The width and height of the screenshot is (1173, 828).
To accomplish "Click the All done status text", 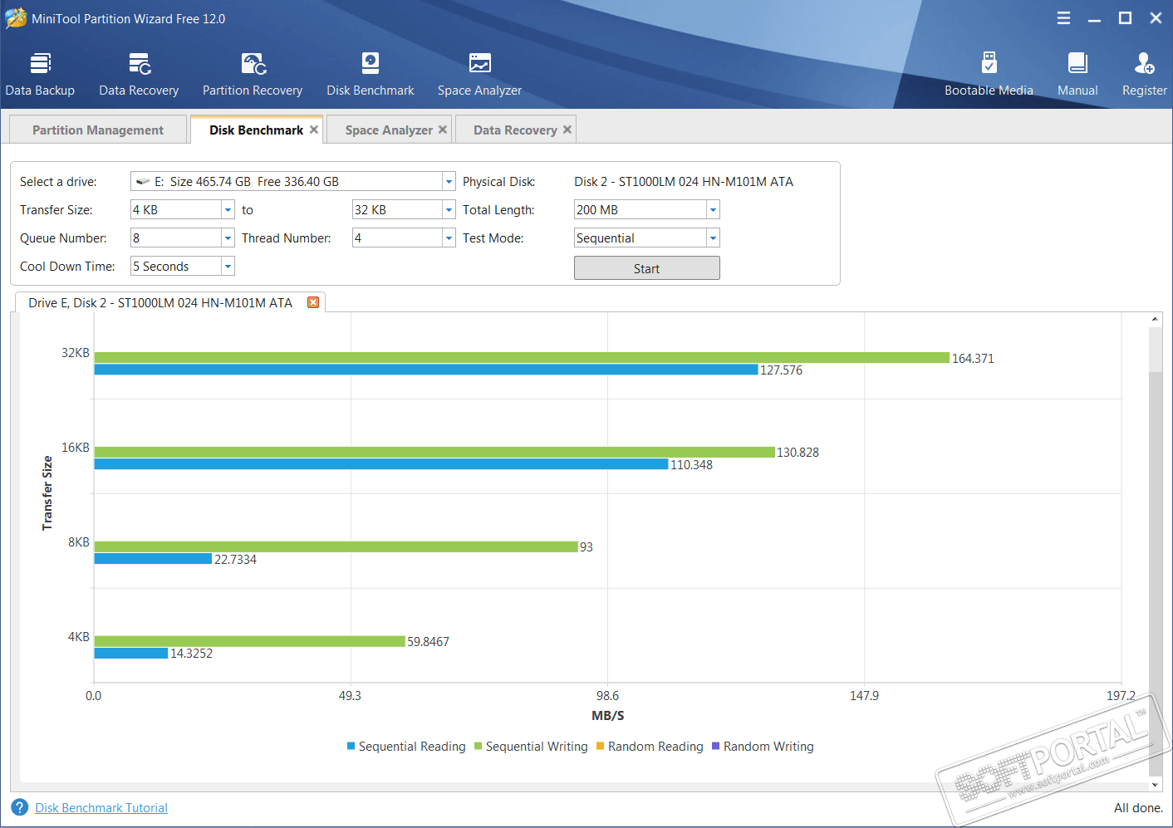I will point(1138,807).
